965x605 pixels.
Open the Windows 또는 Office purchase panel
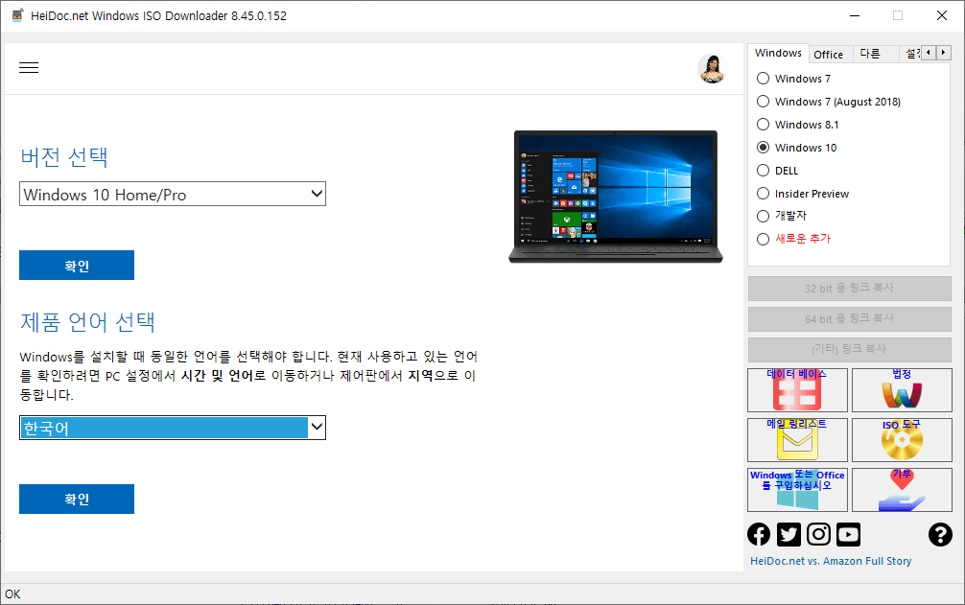click(x=796, y=489)
